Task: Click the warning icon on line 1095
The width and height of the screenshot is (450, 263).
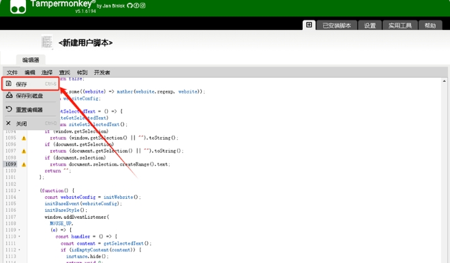Action: 24,138
